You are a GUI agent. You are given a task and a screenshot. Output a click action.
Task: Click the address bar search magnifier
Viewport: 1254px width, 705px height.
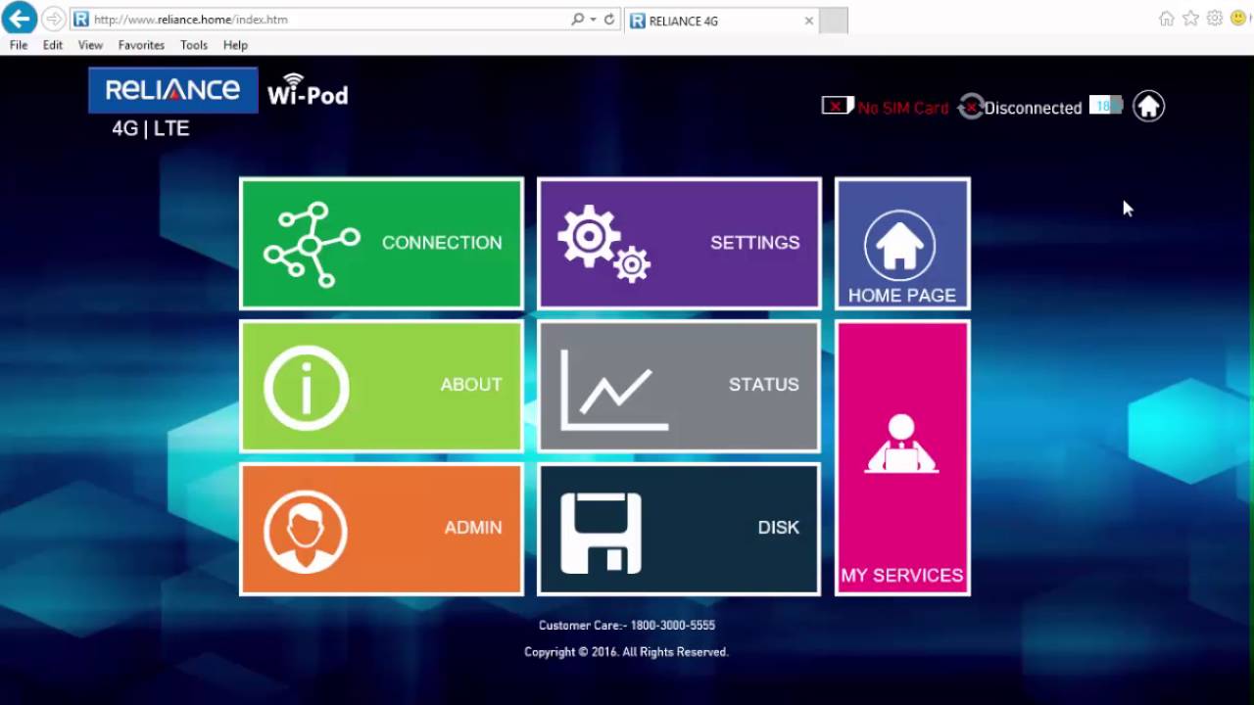pyautogui.click(x=578, y=20)
